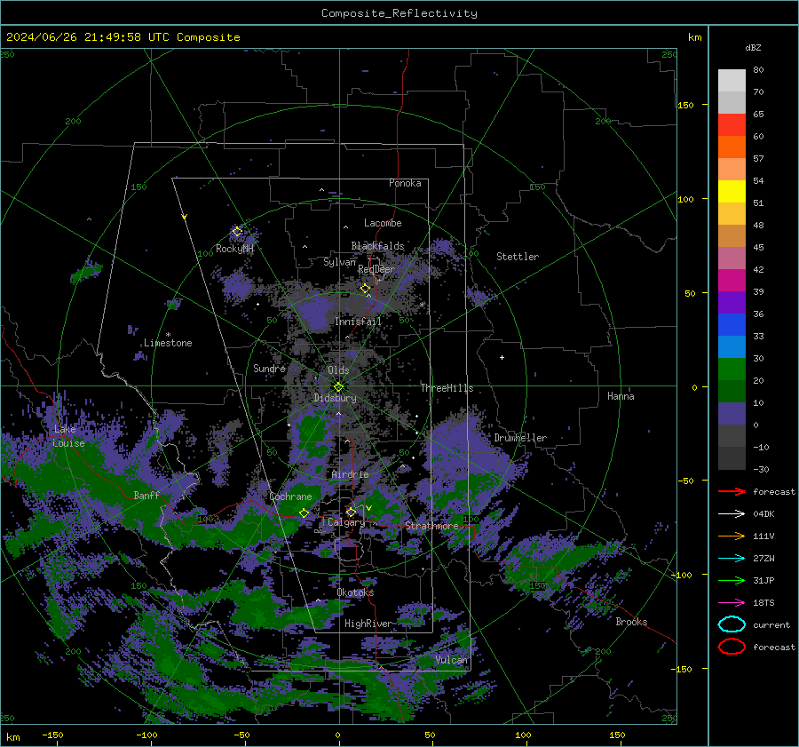Click the red 60-65 dBZ color swatch

point(732,125)
